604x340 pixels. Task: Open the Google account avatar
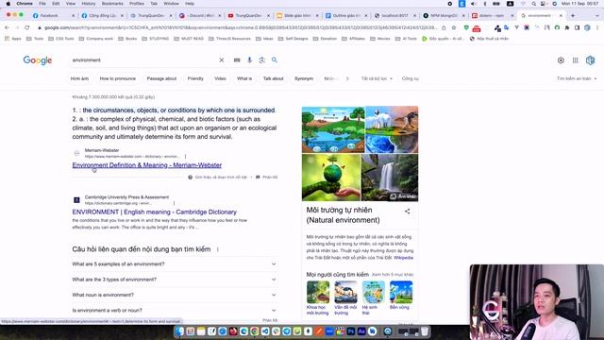click(590, 60)
